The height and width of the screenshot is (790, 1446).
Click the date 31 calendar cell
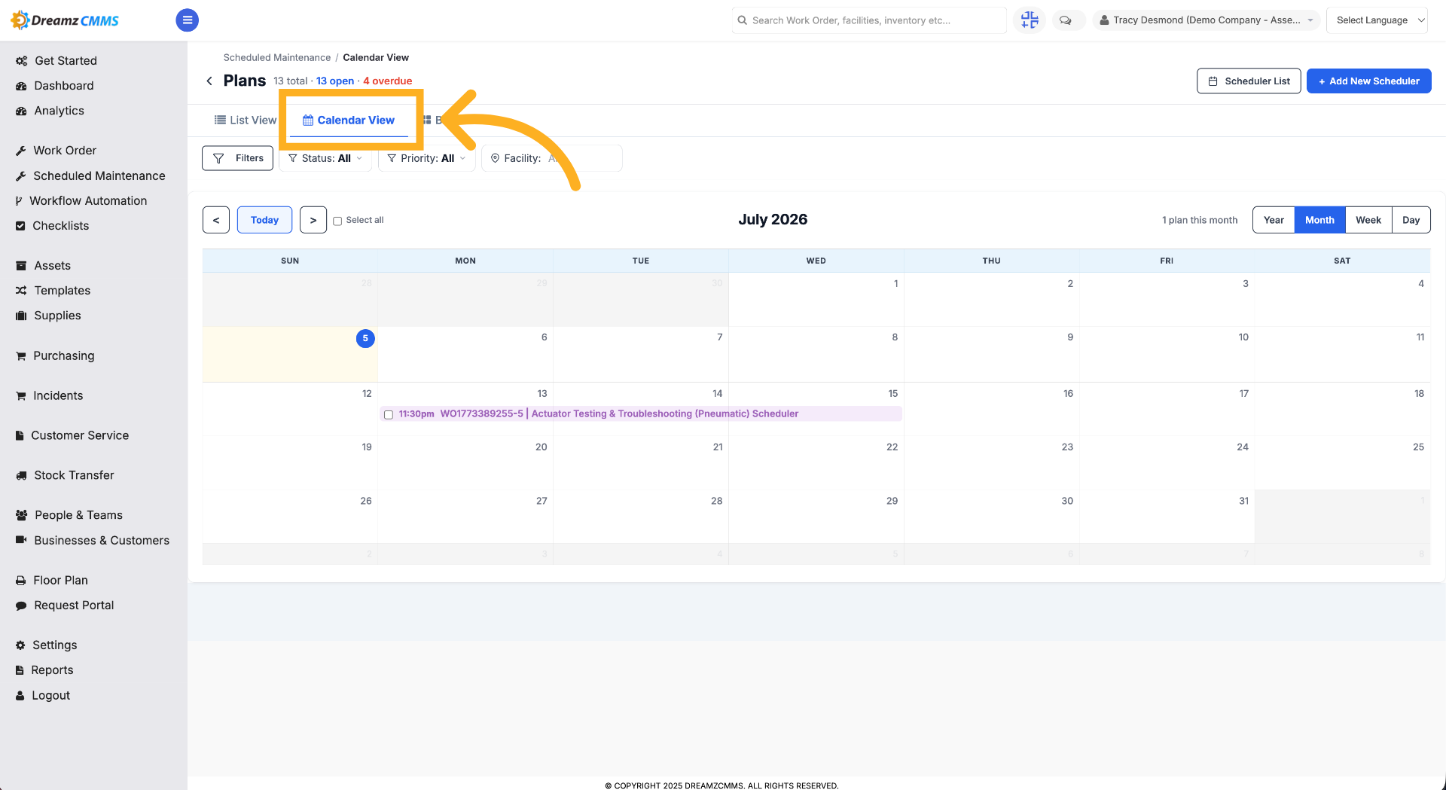[1167, 516]
